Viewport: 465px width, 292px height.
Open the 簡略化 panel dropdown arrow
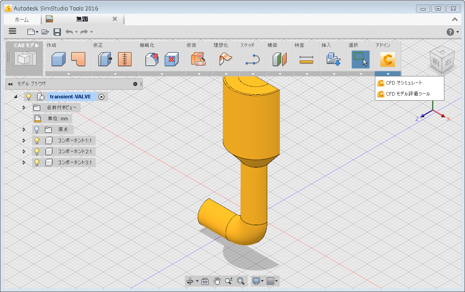(x=162, y=74)
